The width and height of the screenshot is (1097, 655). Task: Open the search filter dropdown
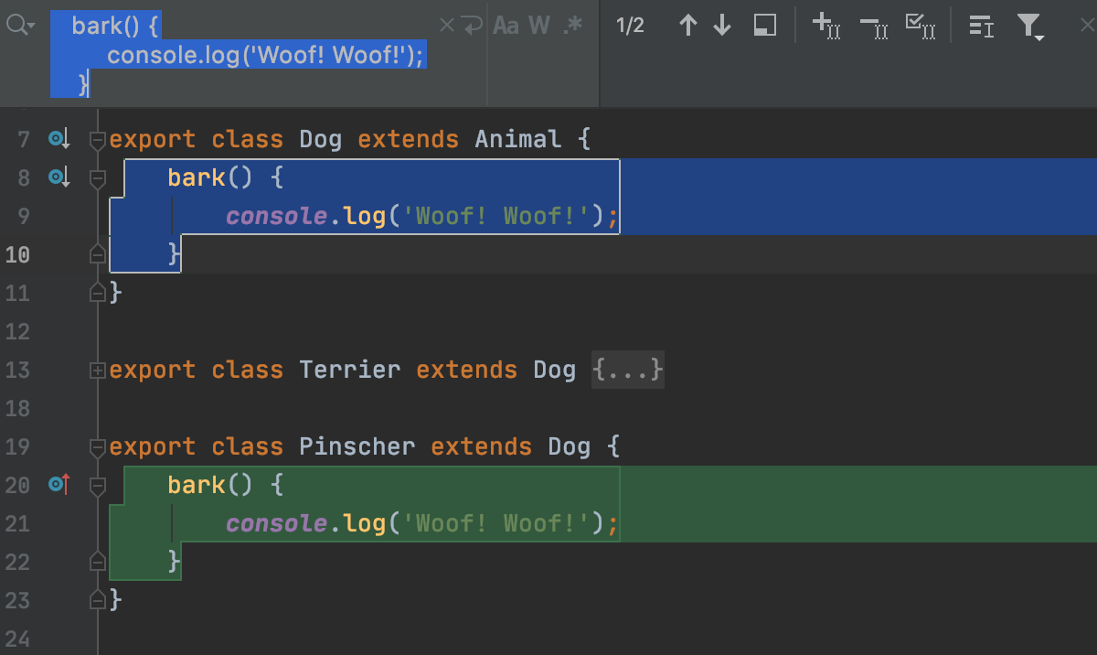(1031, 27)
